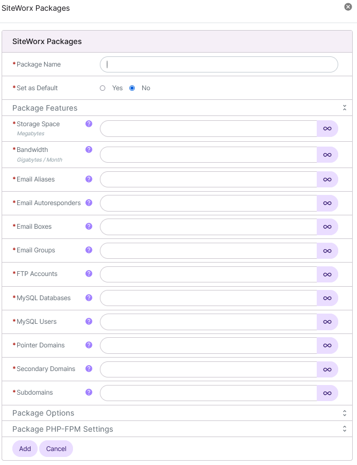Select No for Set as Default

tap(132, 88)
